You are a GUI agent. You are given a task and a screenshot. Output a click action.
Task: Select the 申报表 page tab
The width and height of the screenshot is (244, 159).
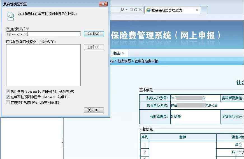[115, 53]
